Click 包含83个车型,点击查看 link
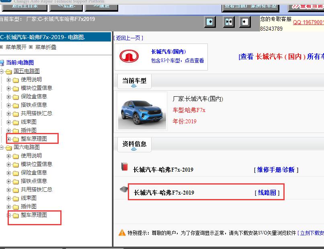This screenshot has height=249, width=324. [x=178, y=60]
